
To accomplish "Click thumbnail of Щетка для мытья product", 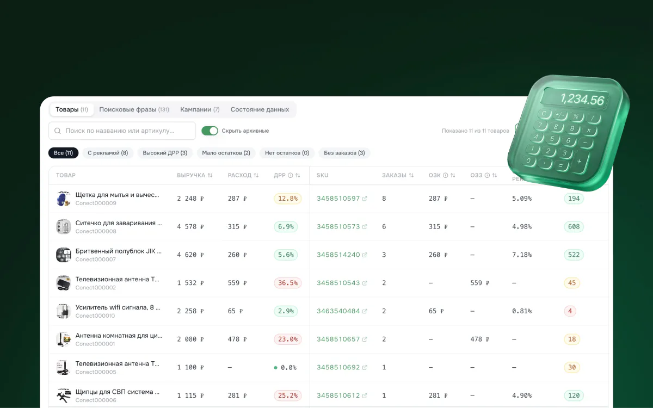I will [x=64, y=199].
